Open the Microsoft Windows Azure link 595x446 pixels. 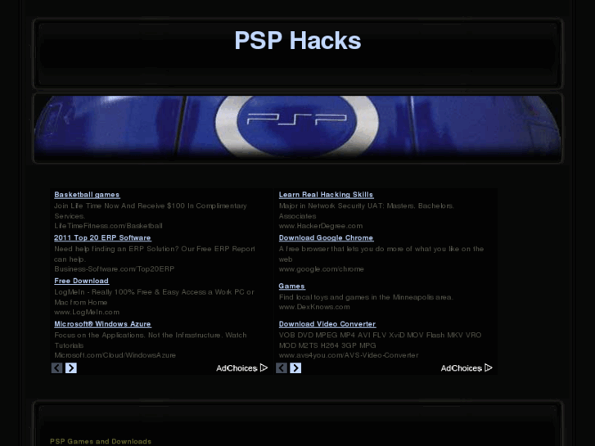click(102, 324)
